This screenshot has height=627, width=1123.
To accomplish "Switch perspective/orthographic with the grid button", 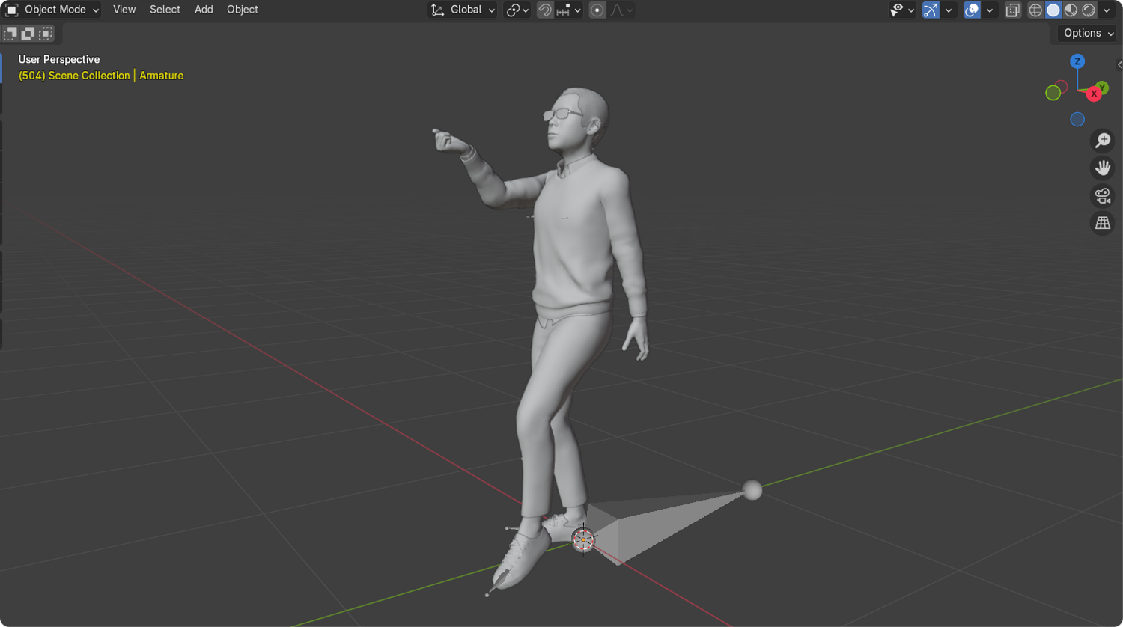I will coord(1103,223).
